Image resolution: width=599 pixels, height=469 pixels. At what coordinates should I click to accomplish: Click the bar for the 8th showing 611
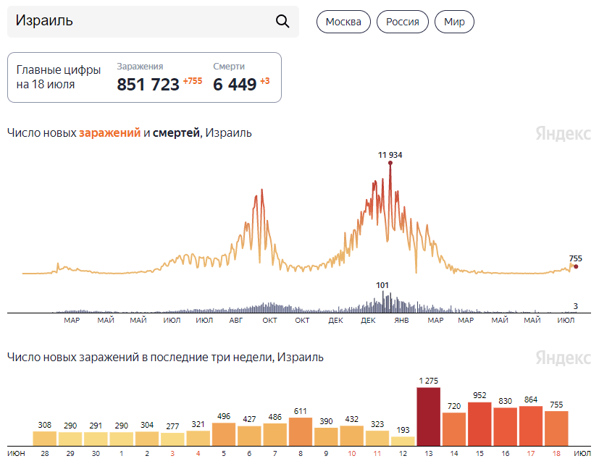coord(300,431)
